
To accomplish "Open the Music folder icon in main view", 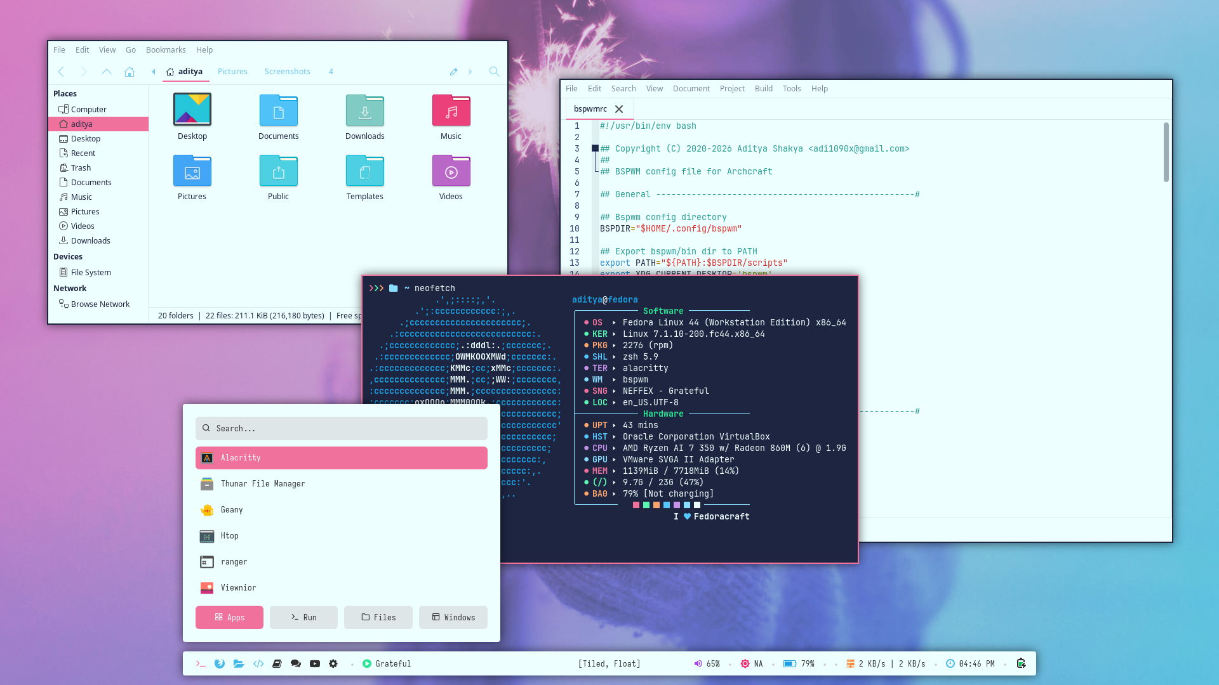I will point(451,110).
